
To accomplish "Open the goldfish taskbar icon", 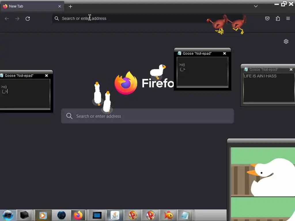I will pyautogui.click(x=168, y=215).
